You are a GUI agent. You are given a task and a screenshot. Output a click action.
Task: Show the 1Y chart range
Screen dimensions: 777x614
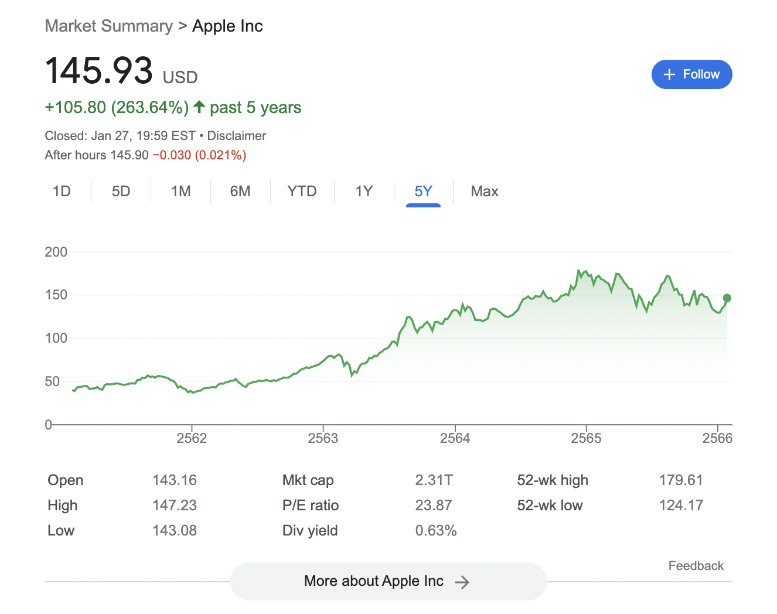pos(364,192)
